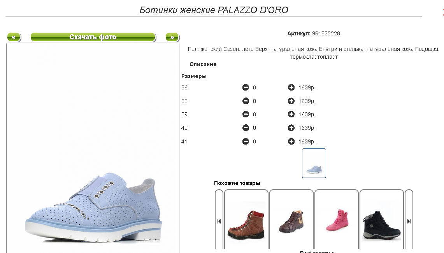Increase quantity for size 41

(x=291, y=141)
